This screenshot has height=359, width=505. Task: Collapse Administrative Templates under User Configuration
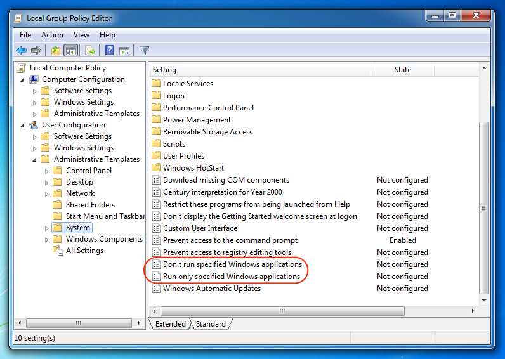tap(34, 160)
